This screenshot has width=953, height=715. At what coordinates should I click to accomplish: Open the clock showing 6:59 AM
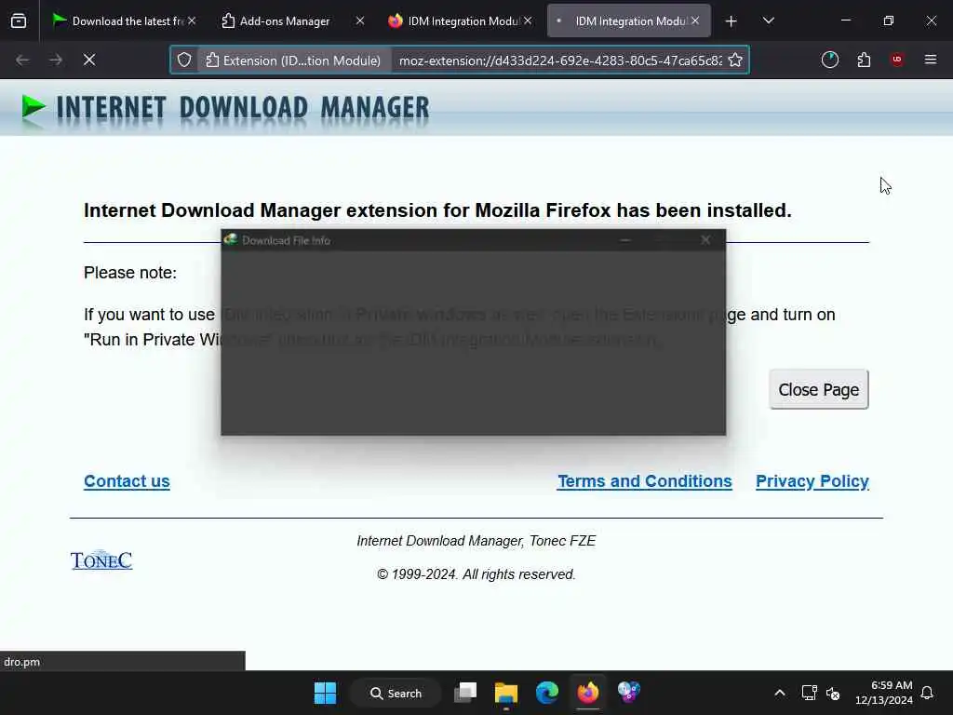[x=884, y=693]
